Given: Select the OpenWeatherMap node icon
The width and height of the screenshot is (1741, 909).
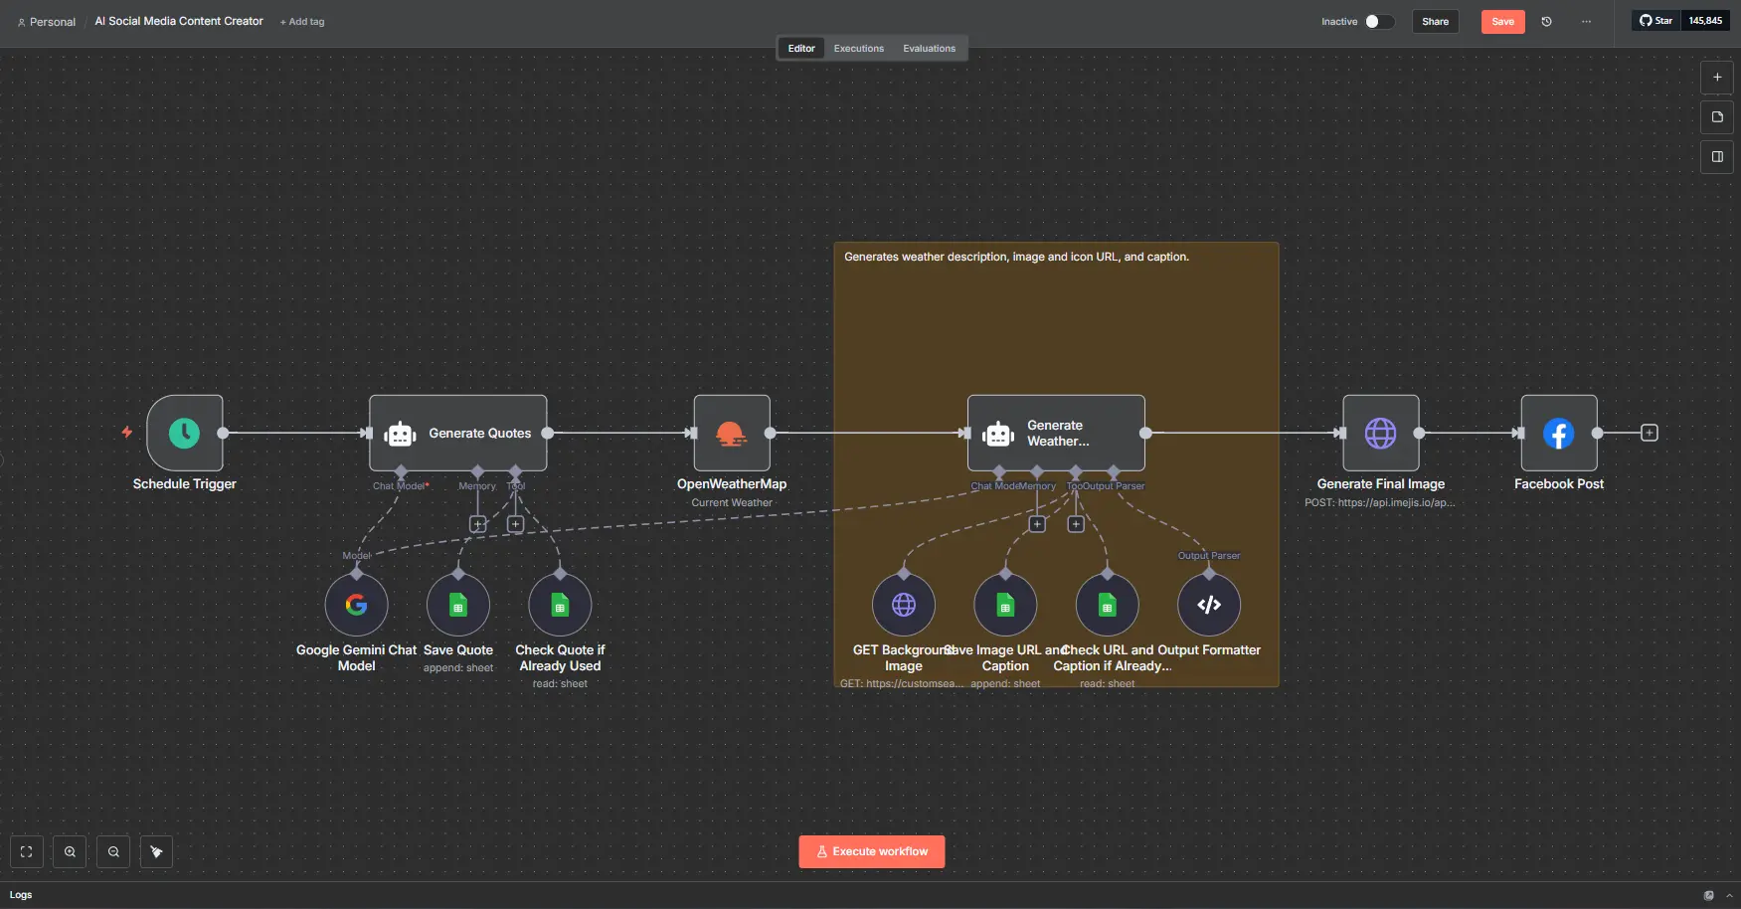Looking at the screenshot, I should [x=732, y=433].
